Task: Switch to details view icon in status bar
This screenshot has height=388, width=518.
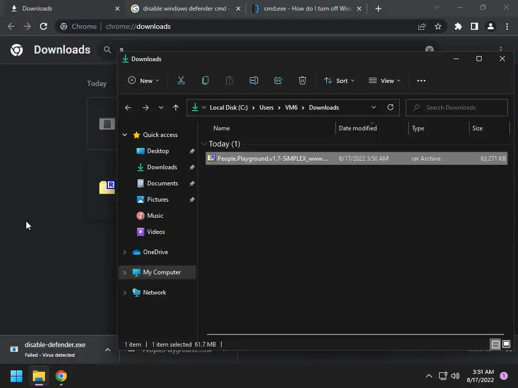Action: click(496, 345)
